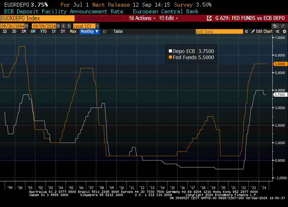Click the start date field 09/30/1994
Viewport: 288px width, 207px height.
tap(13, 26)
